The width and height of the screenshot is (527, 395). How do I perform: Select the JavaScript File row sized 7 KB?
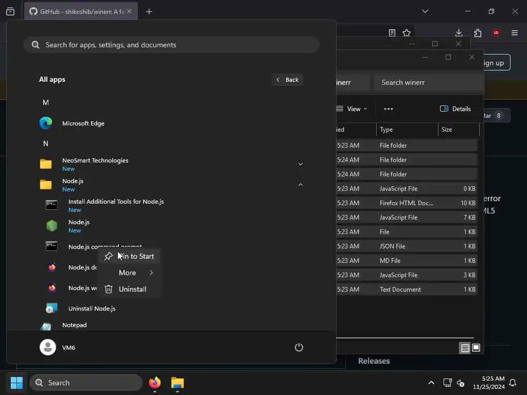(407, 218)
